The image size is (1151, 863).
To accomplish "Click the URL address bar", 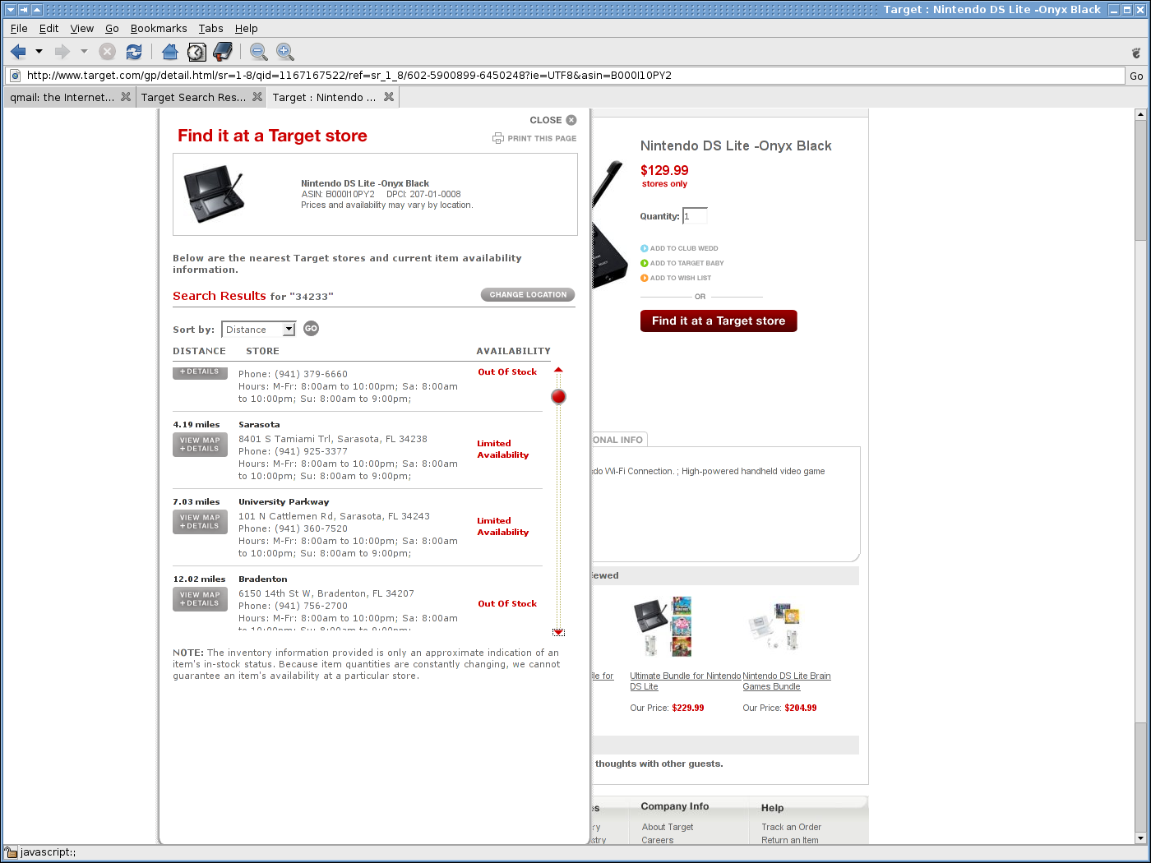I will click(566, 76).
